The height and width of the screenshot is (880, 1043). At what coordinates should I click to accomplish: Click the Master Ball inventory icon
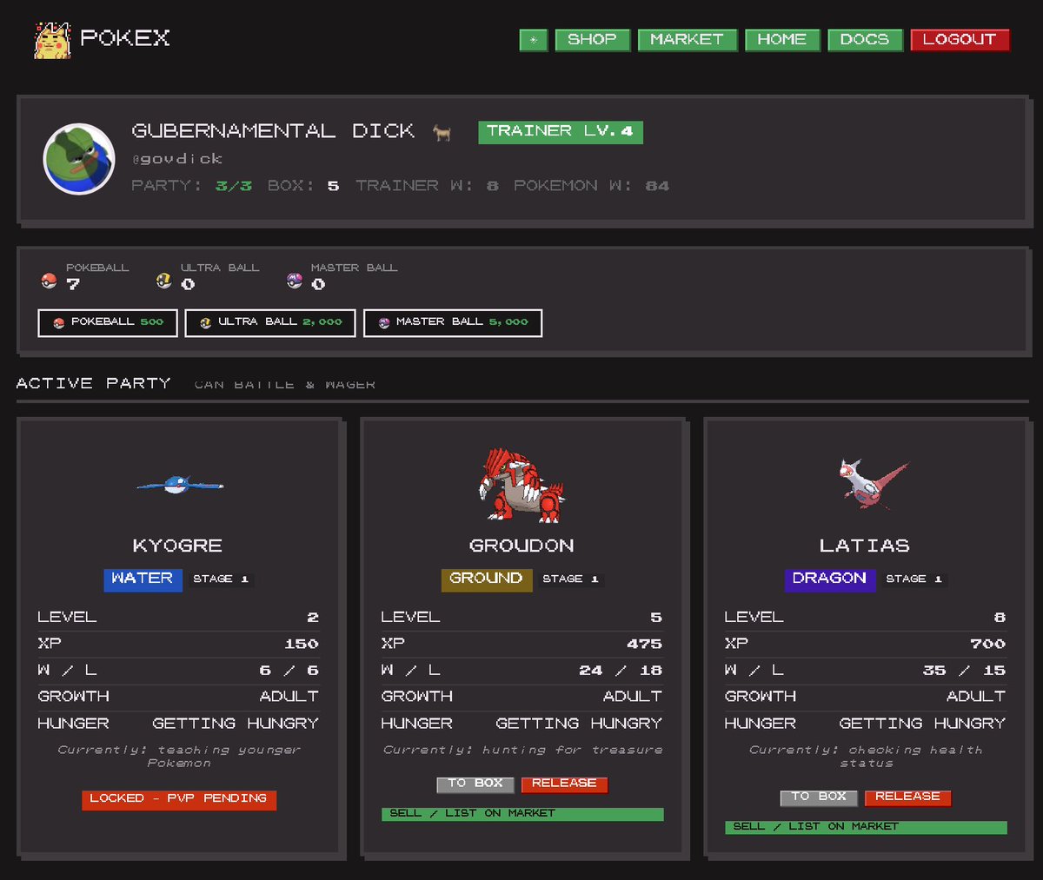point(295,281)
